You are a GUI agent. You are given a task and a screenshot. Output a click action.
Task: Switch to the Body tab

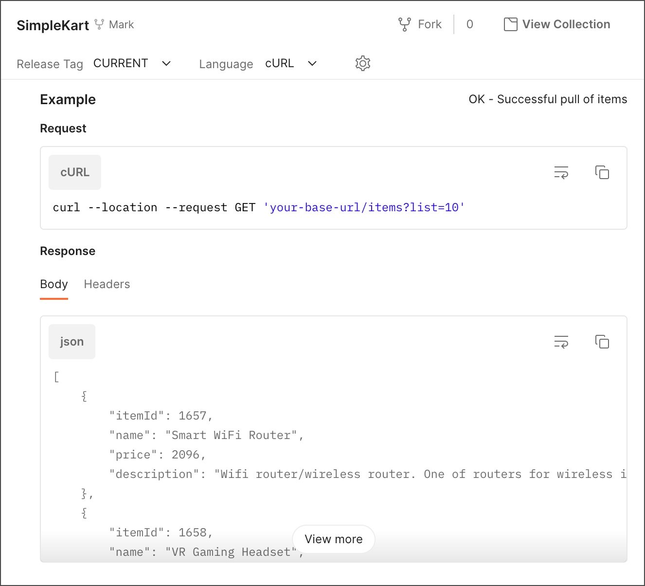[54, 284]
